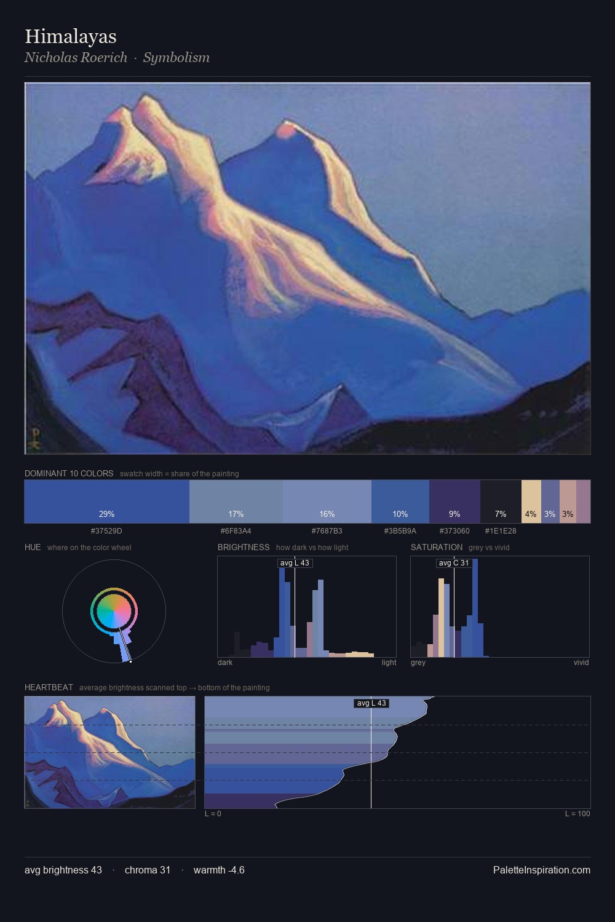Click the BRIGHTNESS section heading
The height and width of the screenshot is (922, 615).
(244, 548)
